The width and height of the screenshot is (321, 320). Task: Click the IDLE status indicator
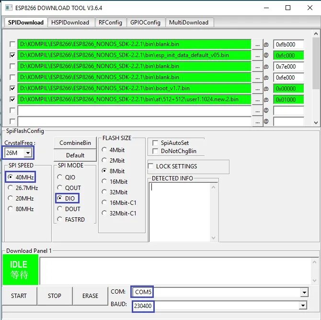click(x=21, y=270)
